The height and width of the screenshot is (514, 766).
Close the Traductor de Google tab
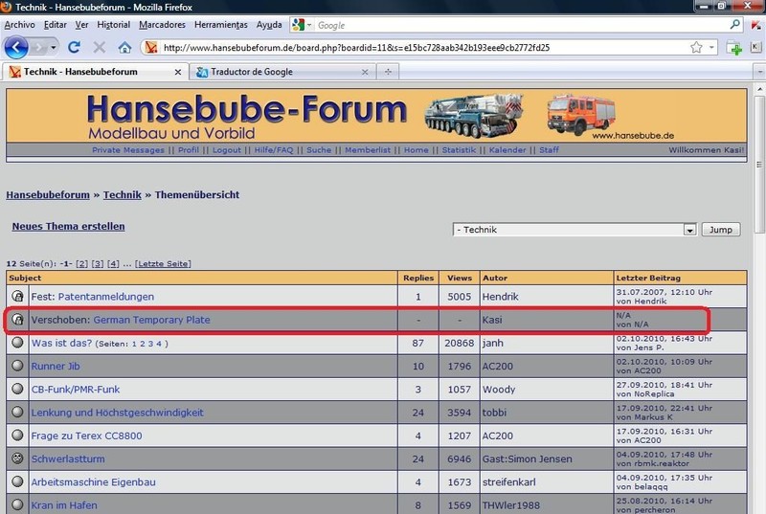(x=365, y=72)
